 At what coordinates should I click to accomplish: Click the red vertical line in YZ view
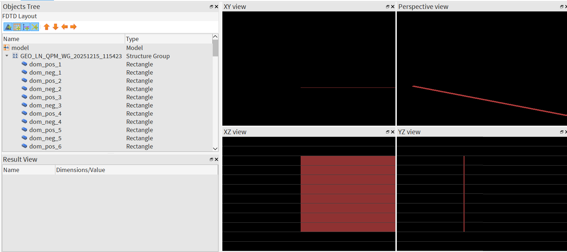(464, 194)
